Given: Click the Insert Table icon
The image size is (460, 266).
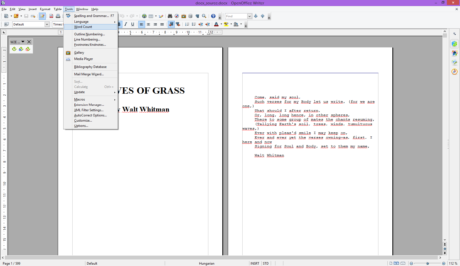Looking at the screenshot, I should click(x=151, y=16).
